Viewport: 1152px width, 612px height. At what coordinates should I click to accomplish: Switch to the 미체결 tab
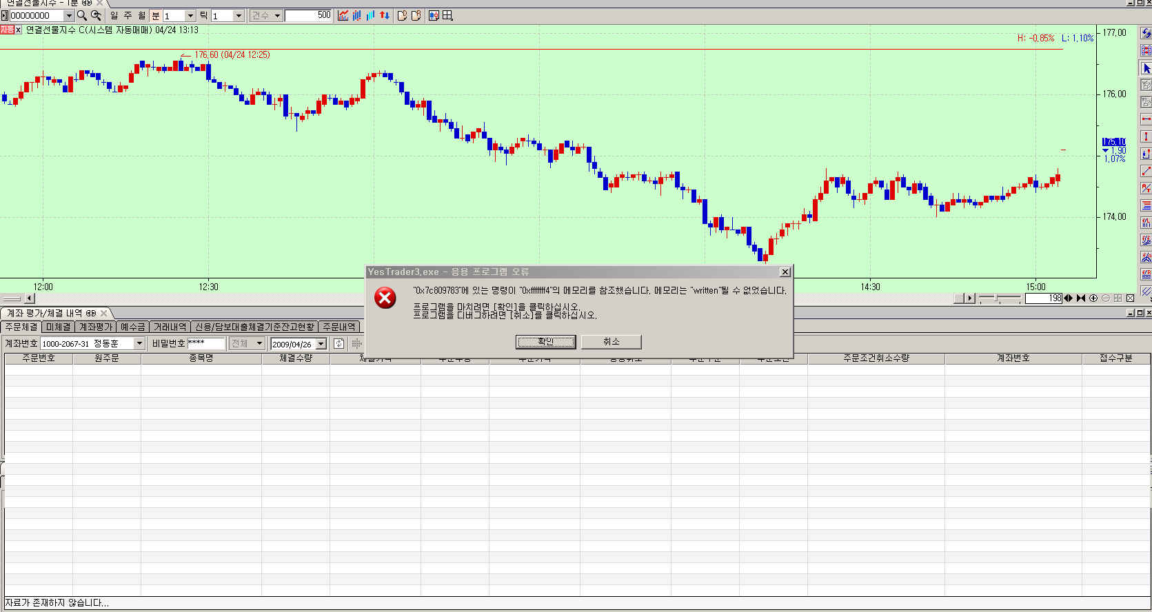(59, 327)
